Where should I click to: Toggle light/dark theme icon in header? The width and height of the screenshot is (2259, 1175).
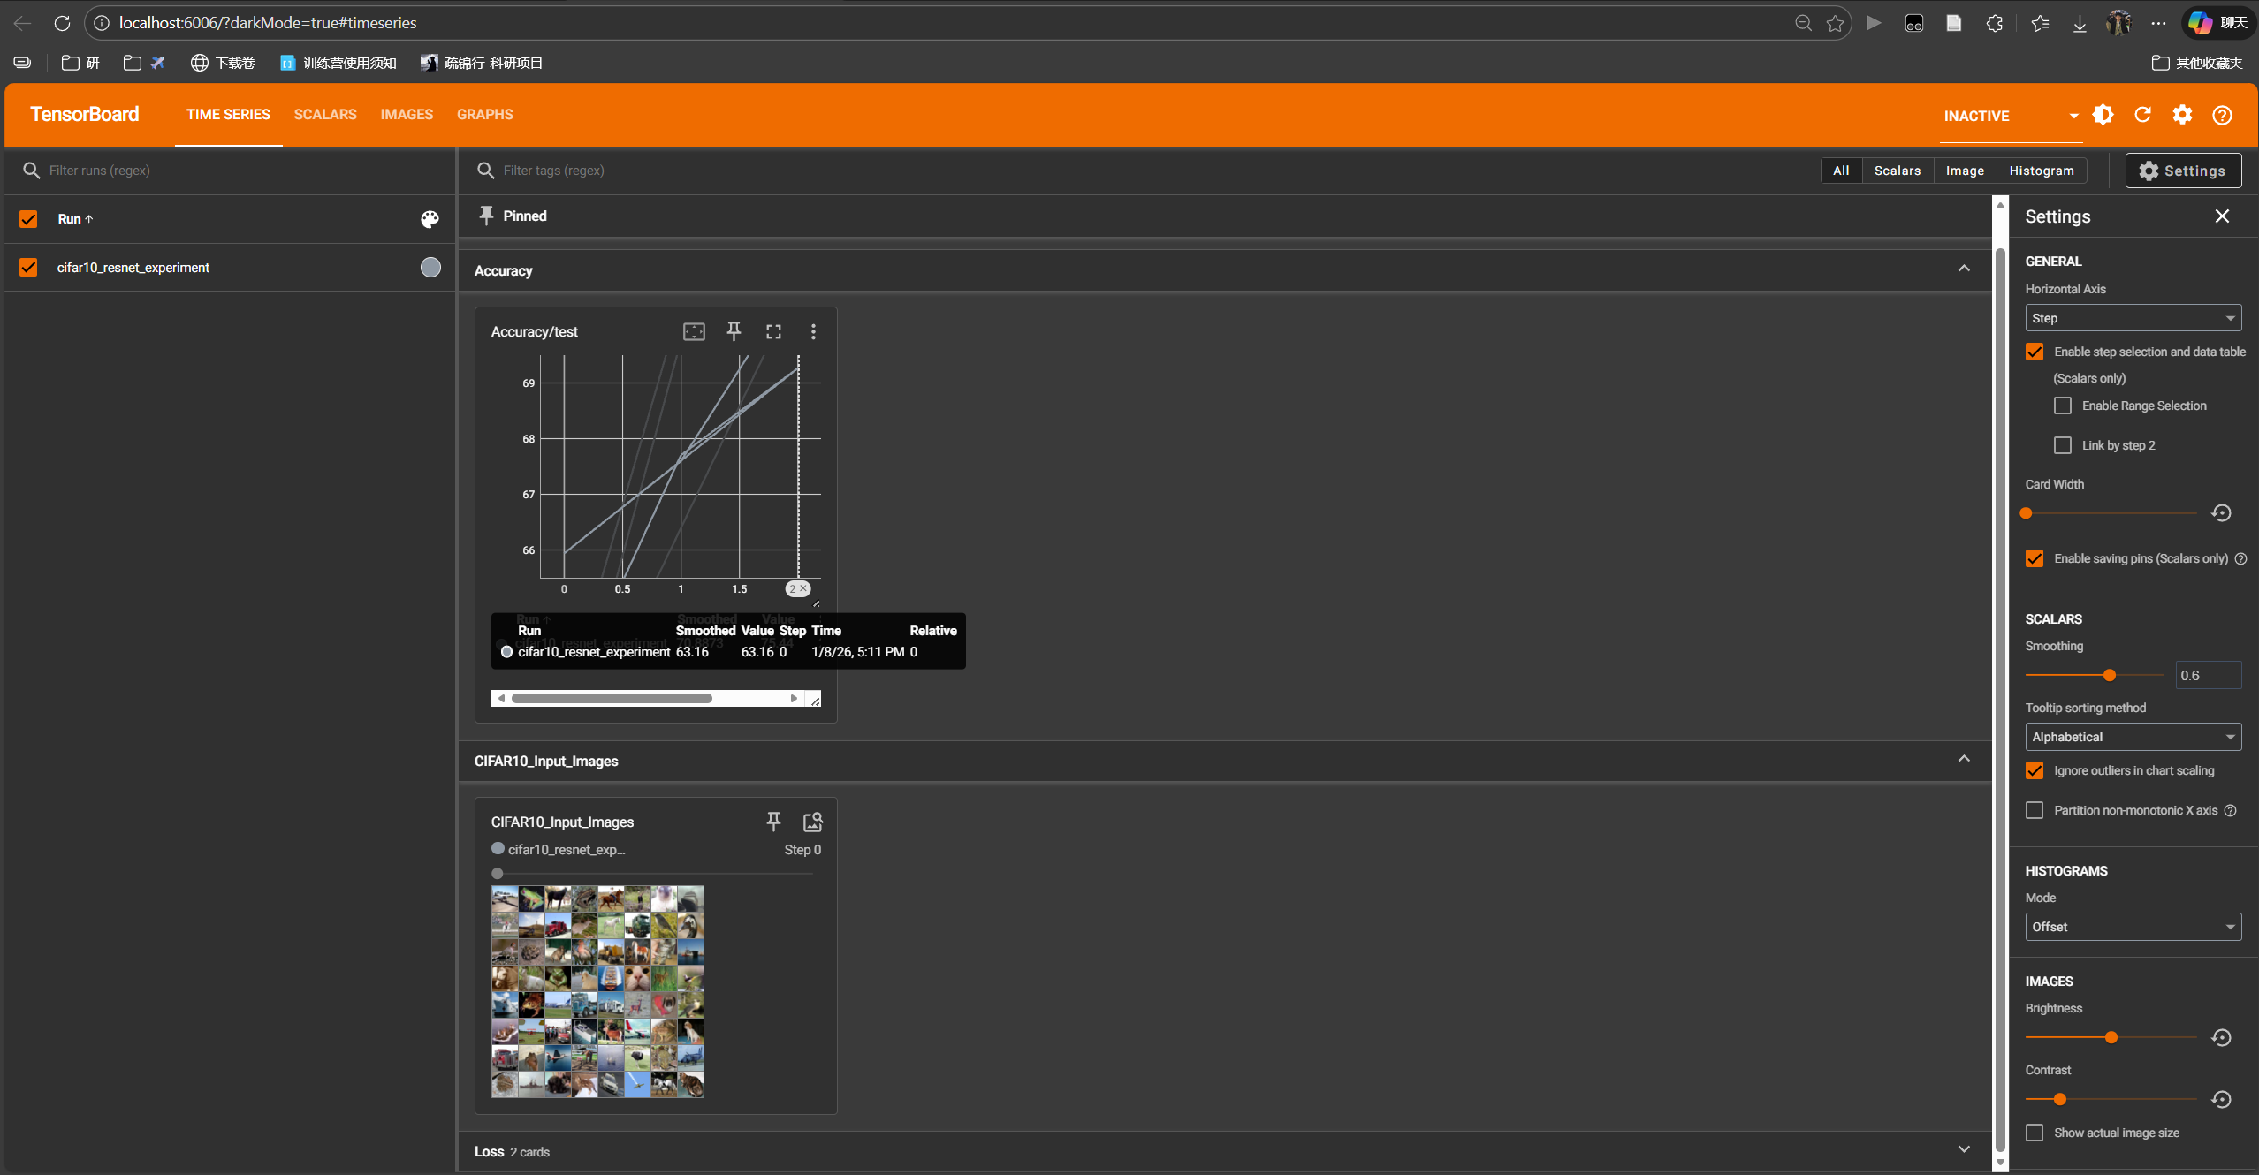2103,115
